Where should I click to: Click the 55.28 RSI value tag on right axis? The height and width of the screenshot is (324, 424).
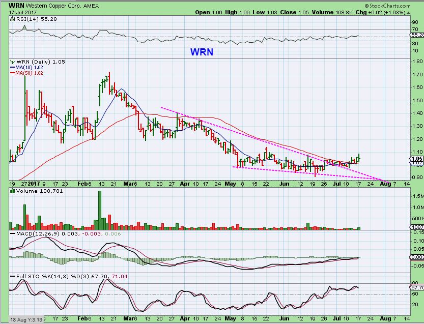(417, 35)
